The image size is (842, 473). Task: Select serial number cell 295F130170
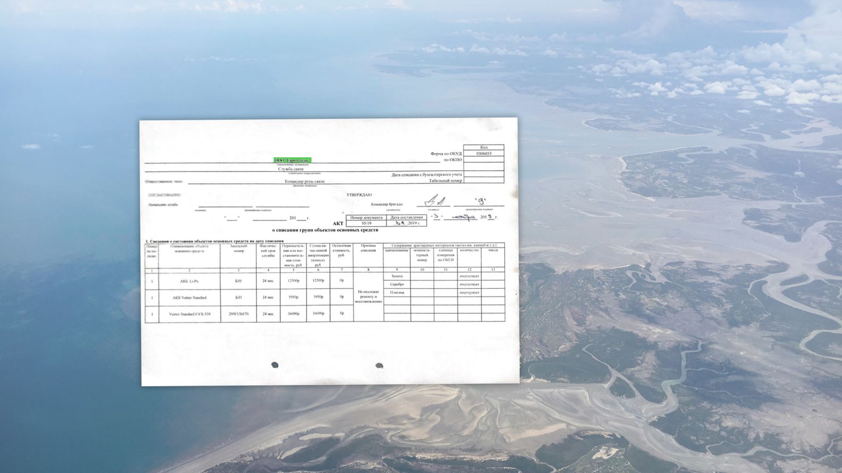point(238,314)
